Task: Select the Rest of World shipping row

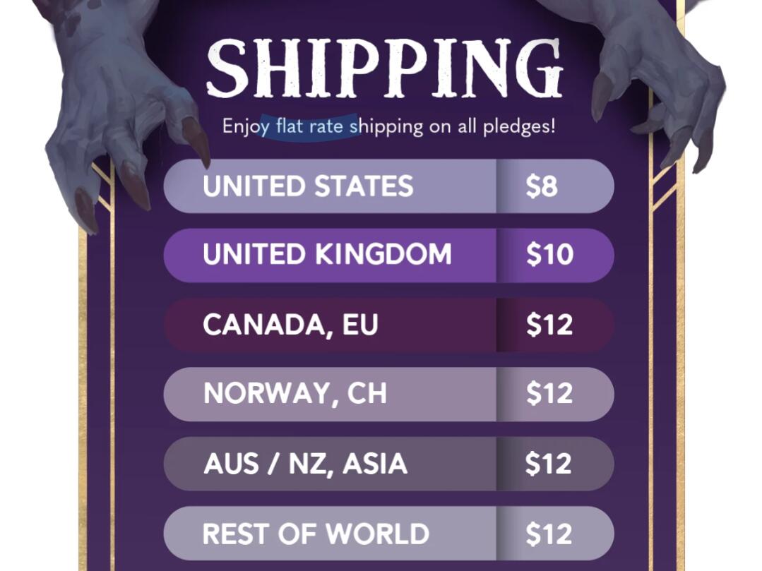Action: [389, 533]
